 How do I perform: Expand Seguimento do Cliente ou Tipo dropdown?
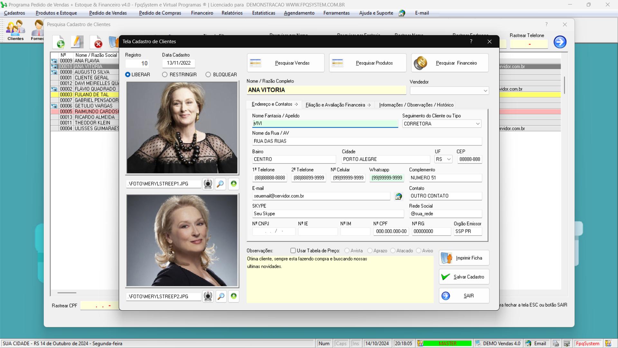477,124
